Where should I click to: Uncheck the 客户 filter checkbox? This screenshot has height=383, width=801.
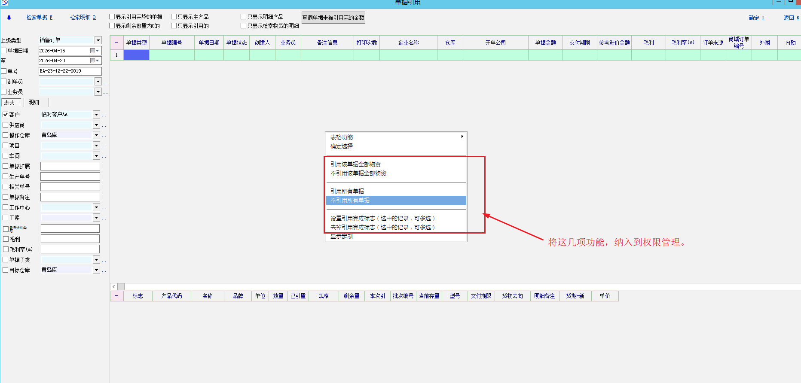[x=6, y=115]
